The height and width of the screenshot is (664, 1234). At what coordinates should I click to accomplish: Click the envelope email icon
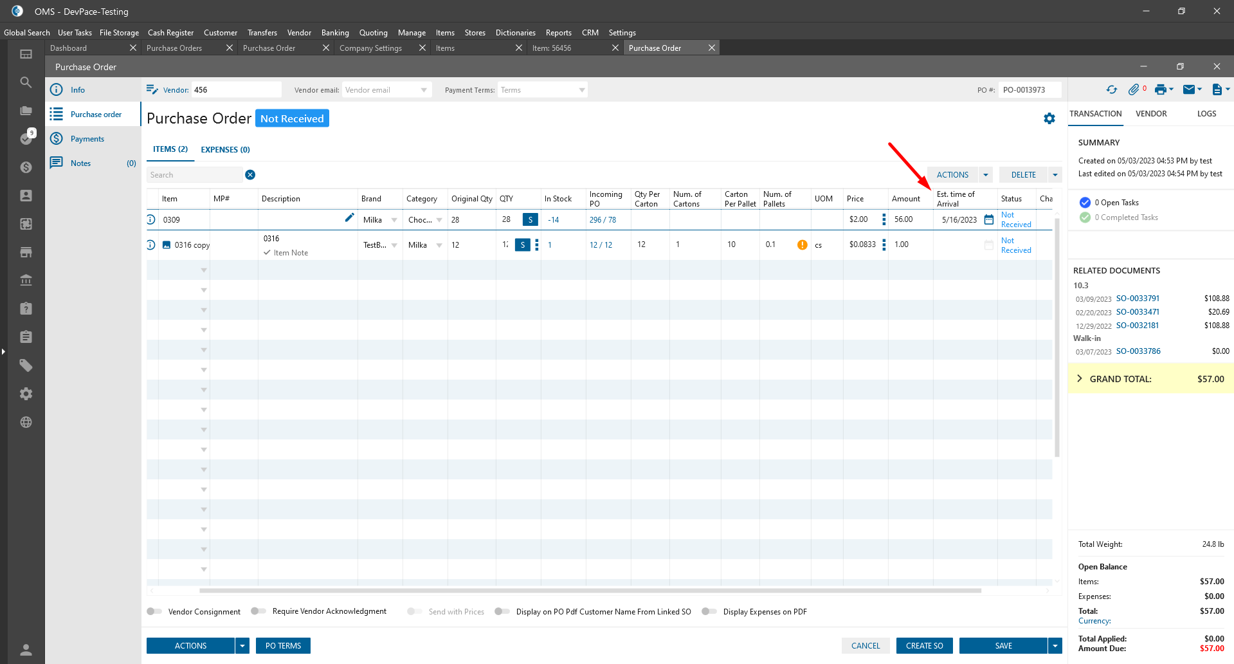pos(1189,89)
